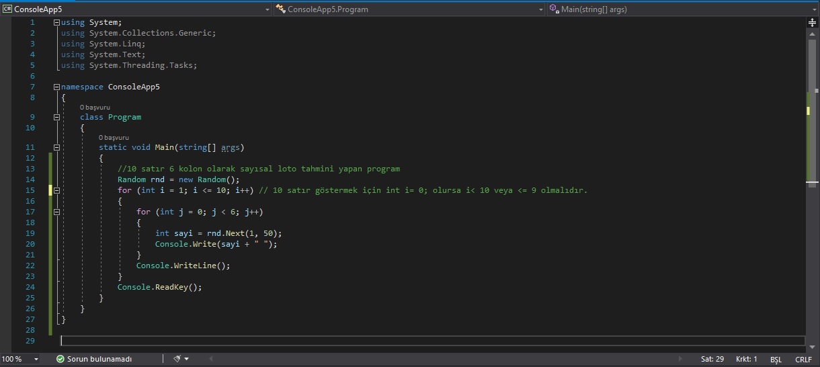Click the 'Sat: 29' line indicator
The image size is (820, 367).
click(712, 359)
